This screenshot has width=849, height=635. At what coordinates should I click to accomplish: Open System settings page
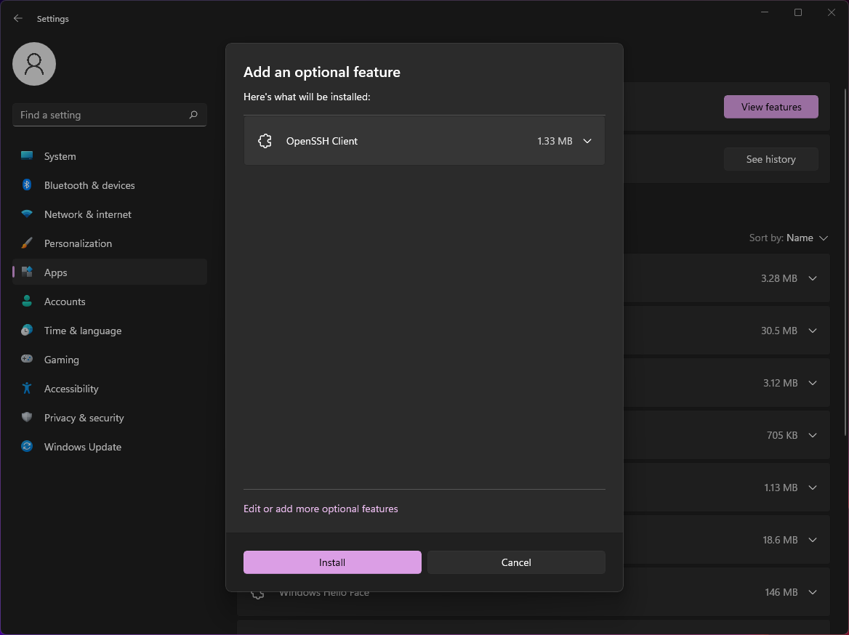tap(109, 156)
